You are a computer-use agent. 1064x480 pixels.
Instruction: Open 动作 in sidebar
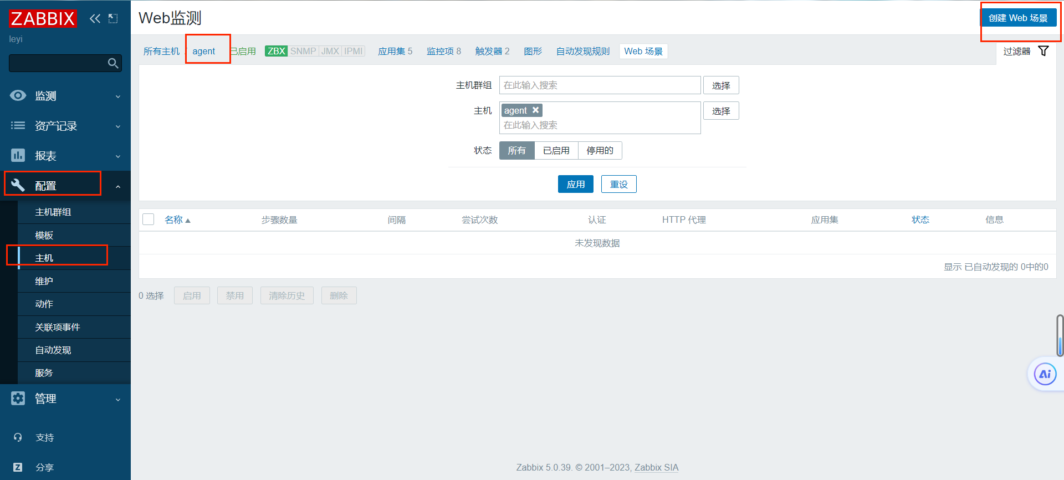click(74, 304)
